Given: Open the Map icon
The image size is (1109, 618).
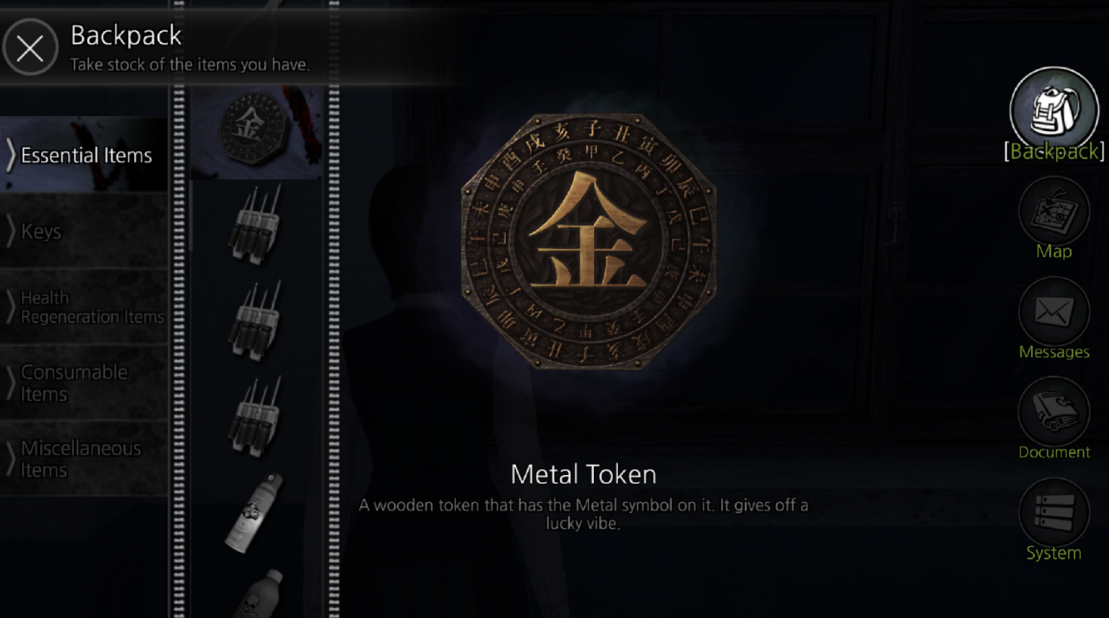Looking at the screenshot, I should 1054,212.
